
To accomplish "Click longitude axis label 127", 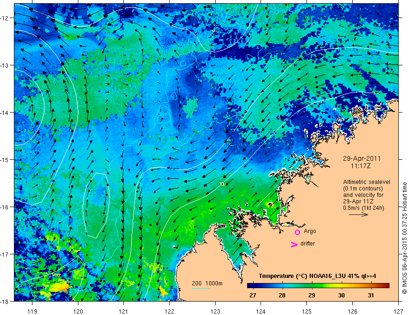I will tap(398, 311).
